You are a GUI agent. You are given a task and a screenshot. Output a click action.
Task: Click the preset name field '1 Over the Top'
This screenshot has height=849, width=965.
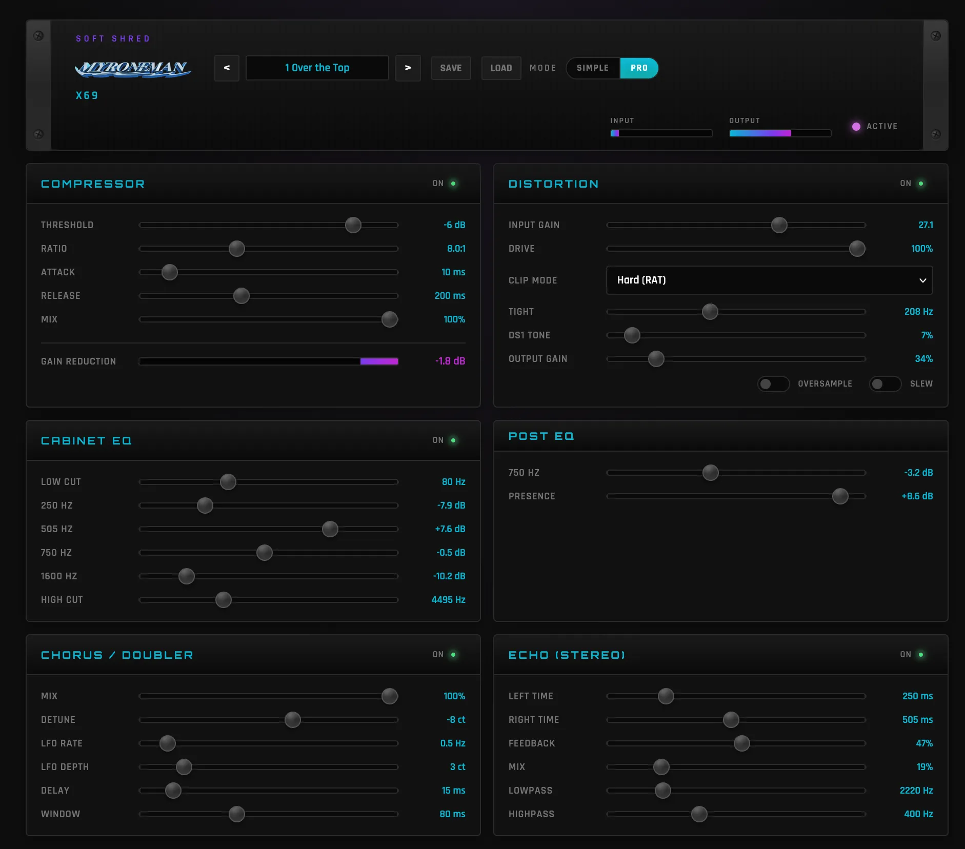point(317,68)
